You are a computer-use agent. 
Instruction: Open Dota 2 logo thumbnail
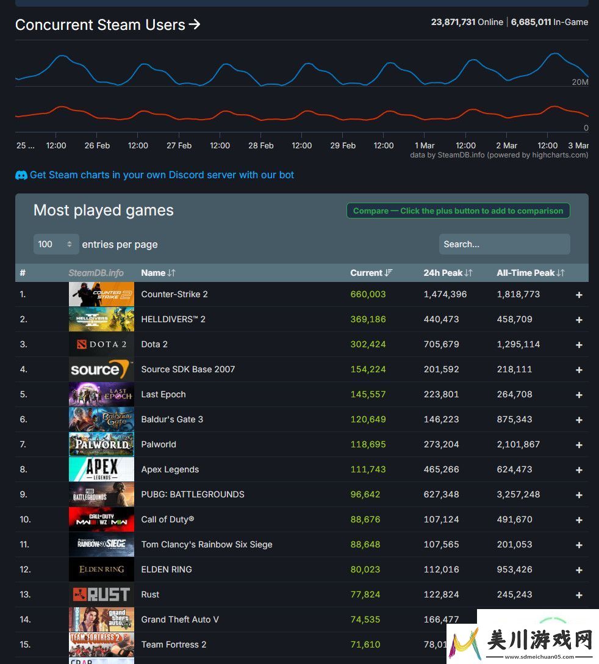[102, 344]
